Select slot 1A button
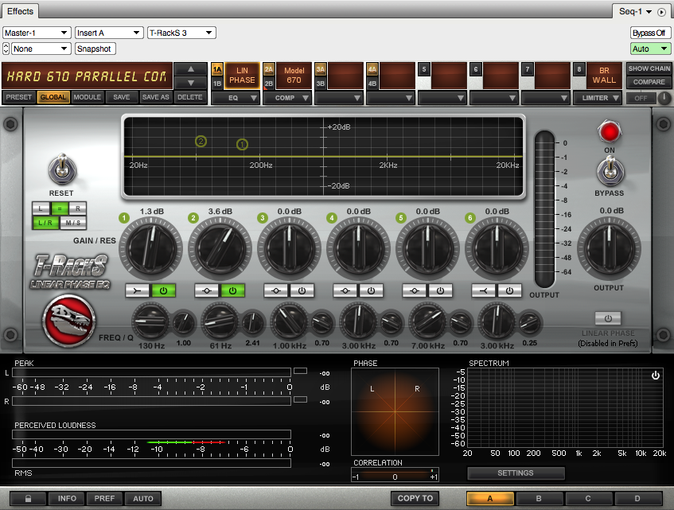674x510 pixels. click(217, 69)
